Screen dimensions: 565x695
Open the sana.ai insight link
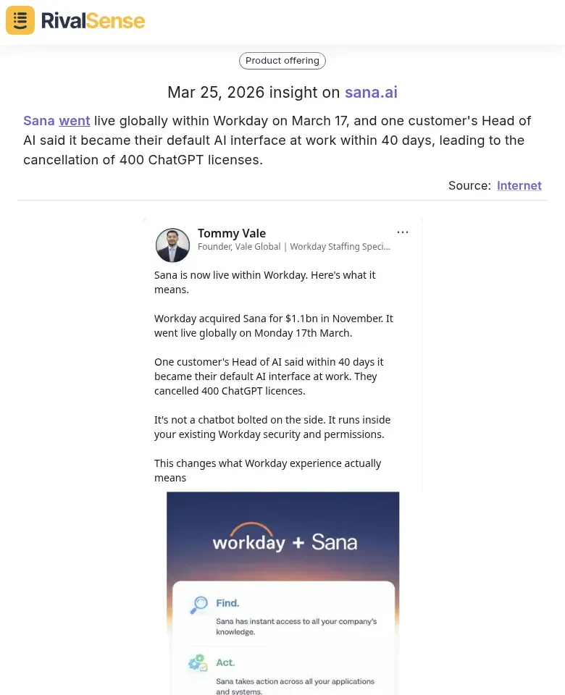pos(371,92)
